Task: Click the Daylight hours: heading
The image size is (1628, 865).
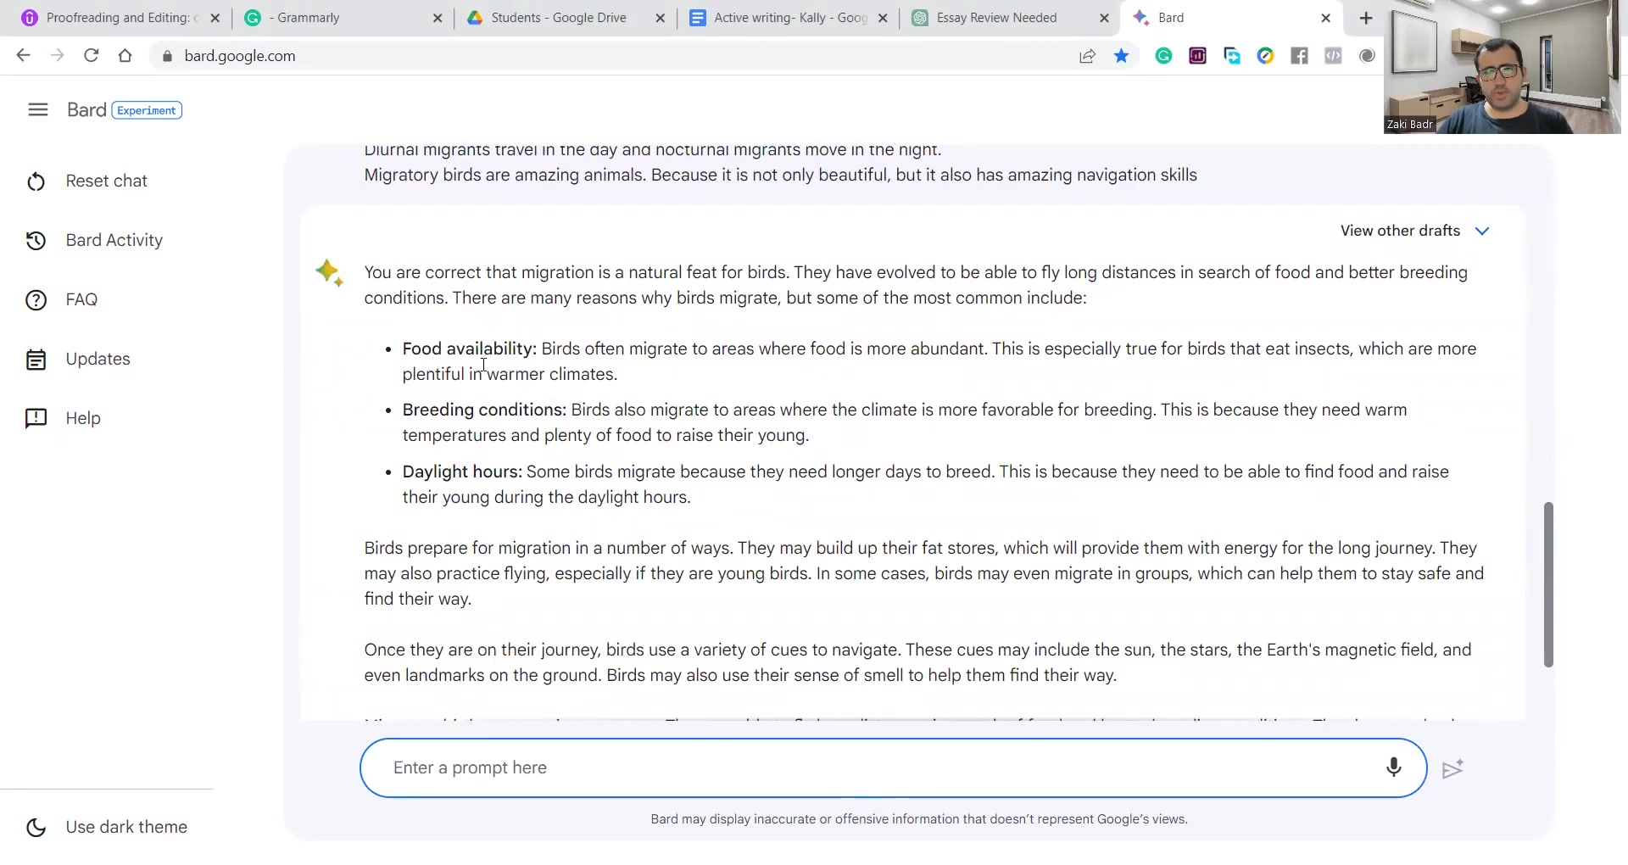Action: (x=462, y=472)
